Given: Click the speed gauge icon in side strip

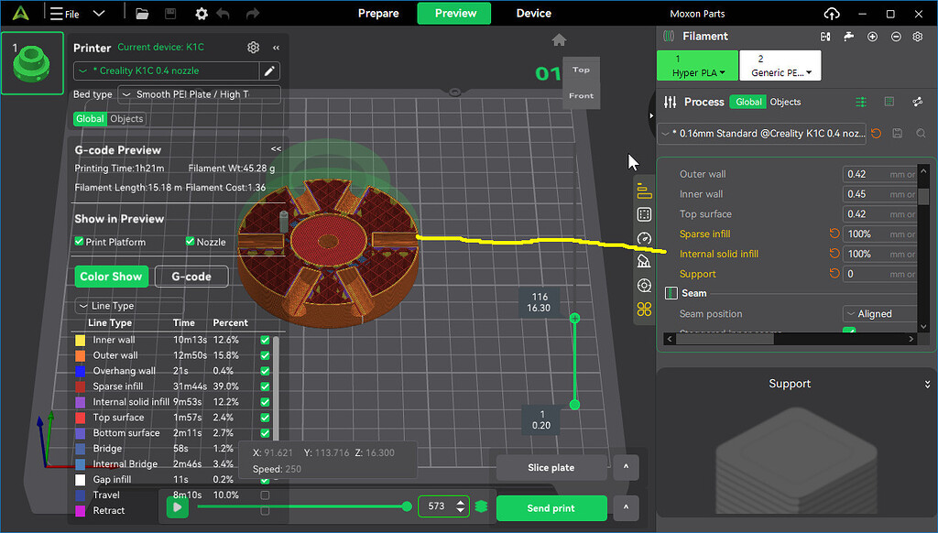Looking at the screenshot, I should pyautogui.click(x=644, y=238).
